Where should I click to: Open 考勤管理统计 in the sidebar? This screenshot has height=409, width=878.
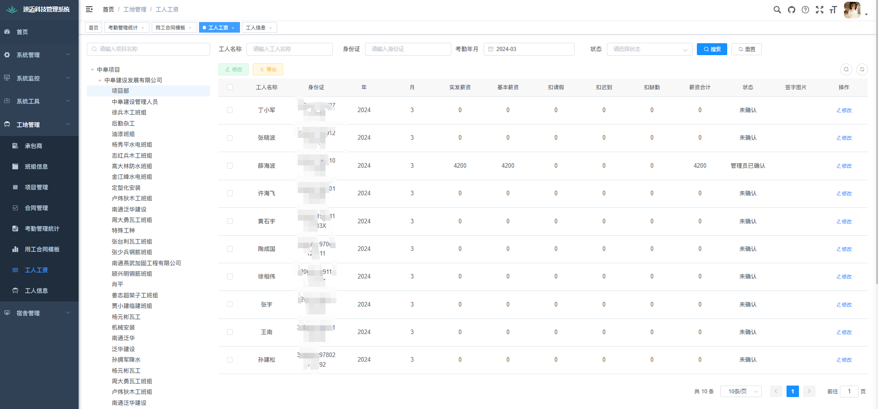pos(39,228)
